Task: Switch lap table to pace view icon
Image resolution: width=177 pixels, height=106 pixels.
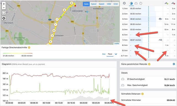Action: point(131,3)
